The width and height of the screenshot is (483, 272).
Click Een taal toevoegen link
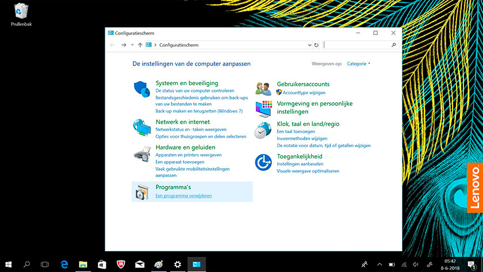(296, 132)
